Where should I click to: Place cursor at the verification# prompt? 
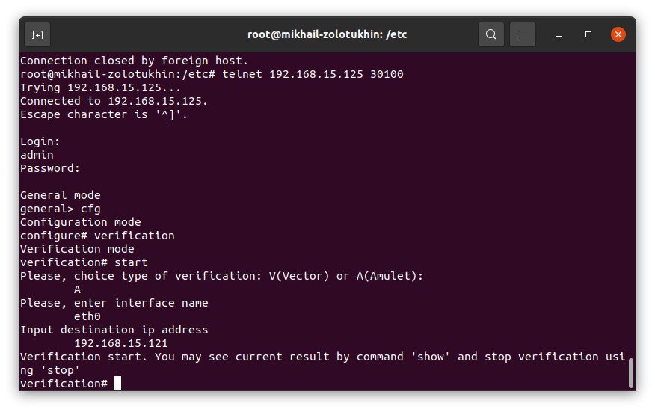click(x=117, y=383)
